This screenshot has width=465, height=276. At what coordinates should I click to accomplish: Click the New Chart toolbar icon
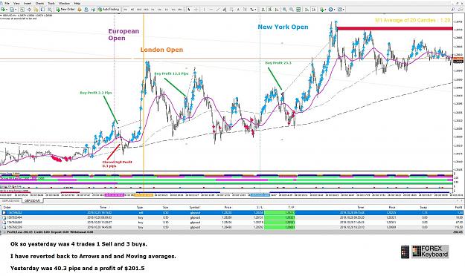[x=3, y=10]
